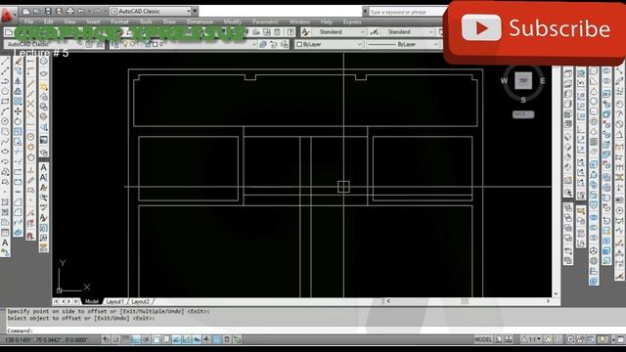The image size is (626, 352).
Task: Open the Parametric menu
Action: pyautogui.click(x=265, y=22)
